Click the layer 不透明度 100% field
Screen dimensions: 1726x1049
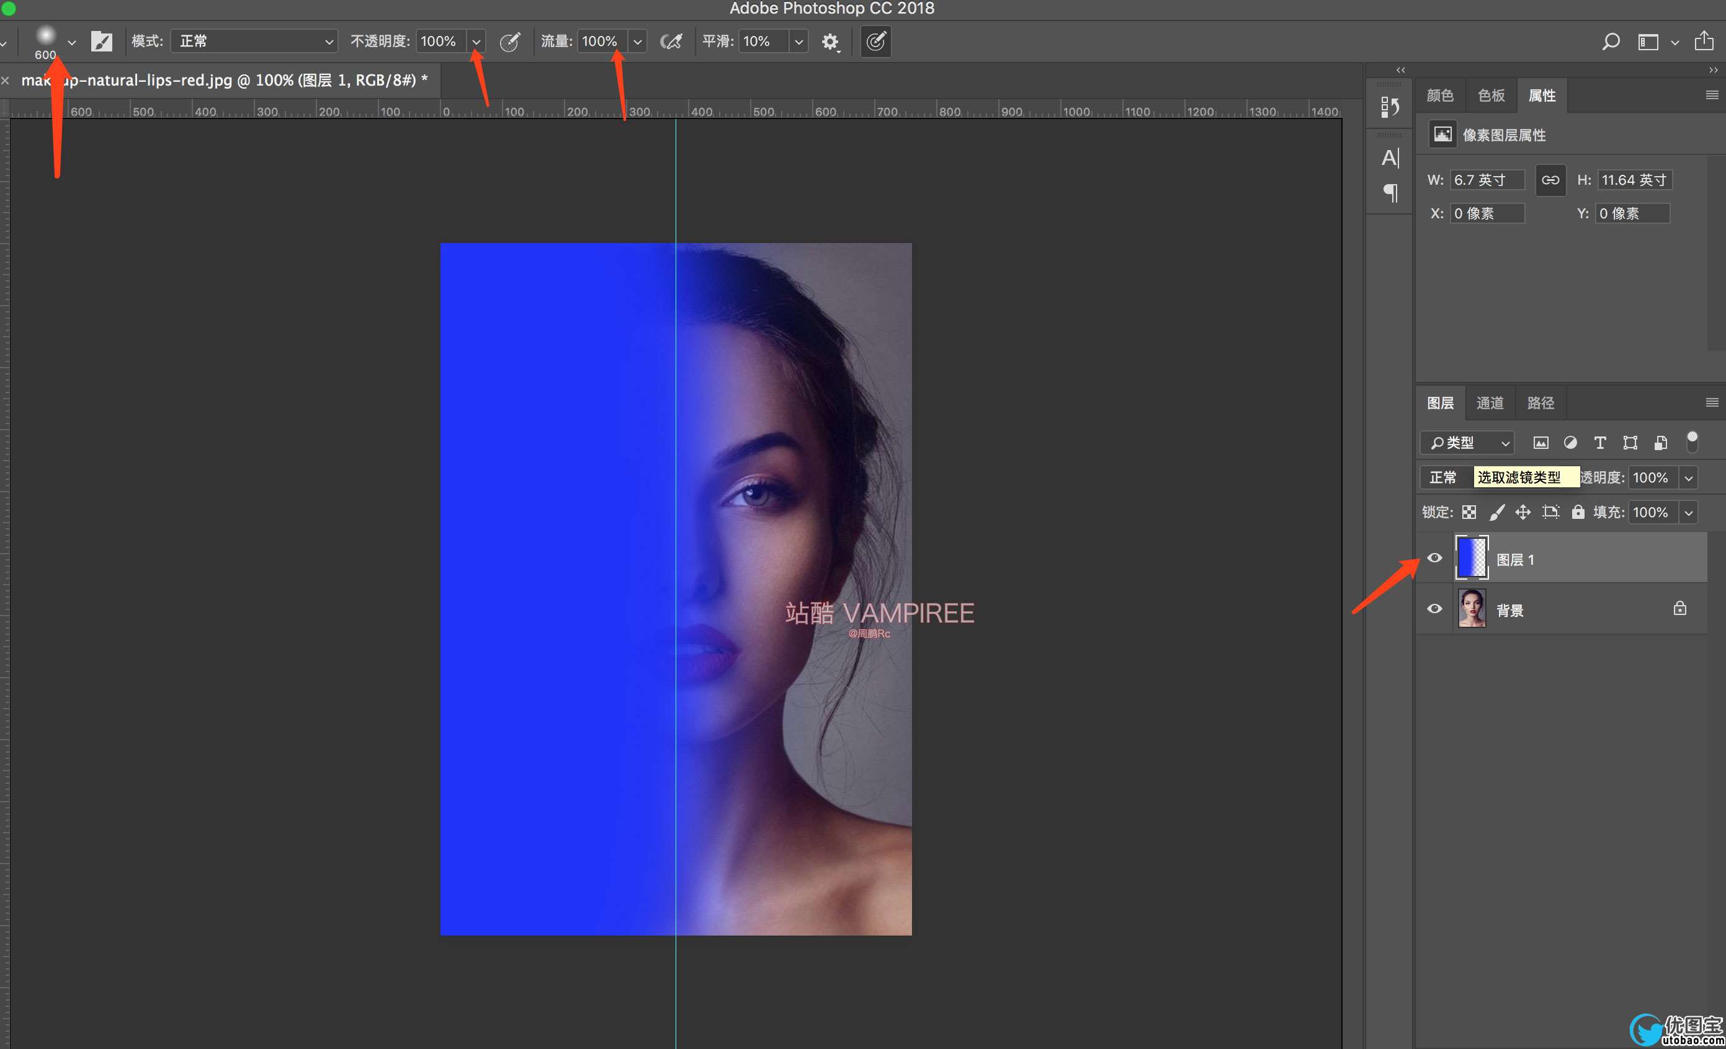click(x=1653, y=478)
